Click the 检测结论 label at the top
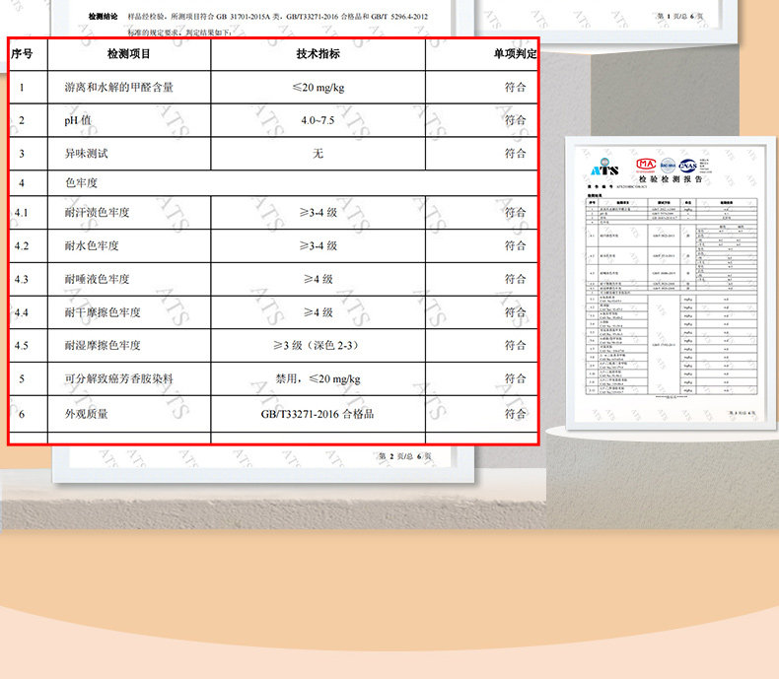779x679 pixels. [x=103, y=17]
